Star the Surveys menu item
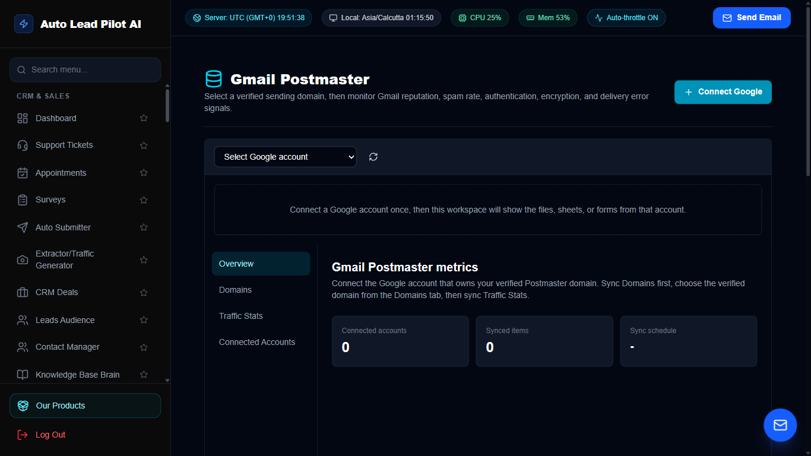This screenshot has height=456, width=811. pos(144,200)
